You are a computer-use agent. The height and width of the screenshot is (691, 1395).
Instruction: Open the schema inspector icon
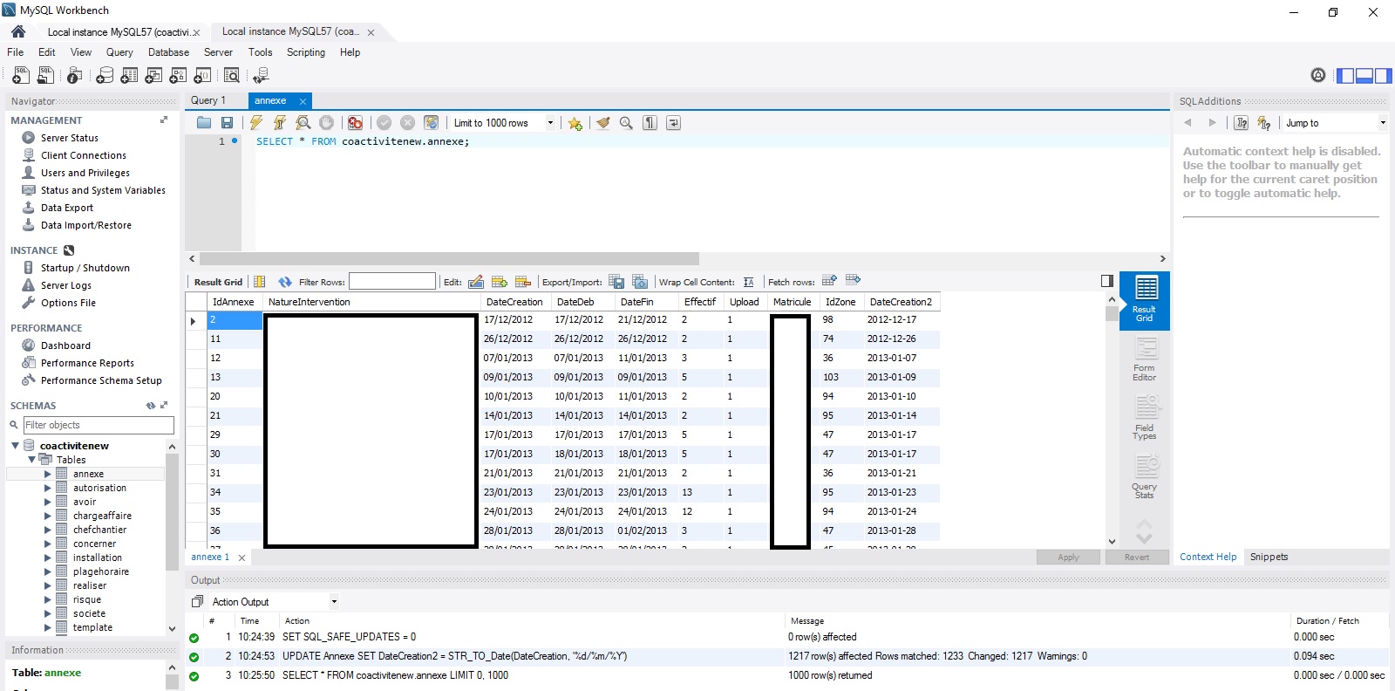click(75, 76)
